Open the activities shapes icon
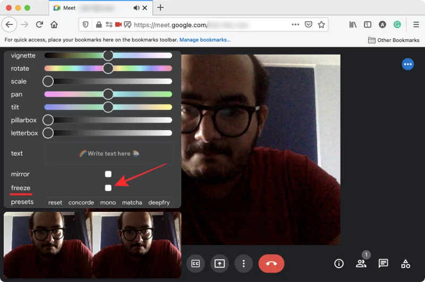The width and height of the screenshot is (425, 282). tap(406, 263)
